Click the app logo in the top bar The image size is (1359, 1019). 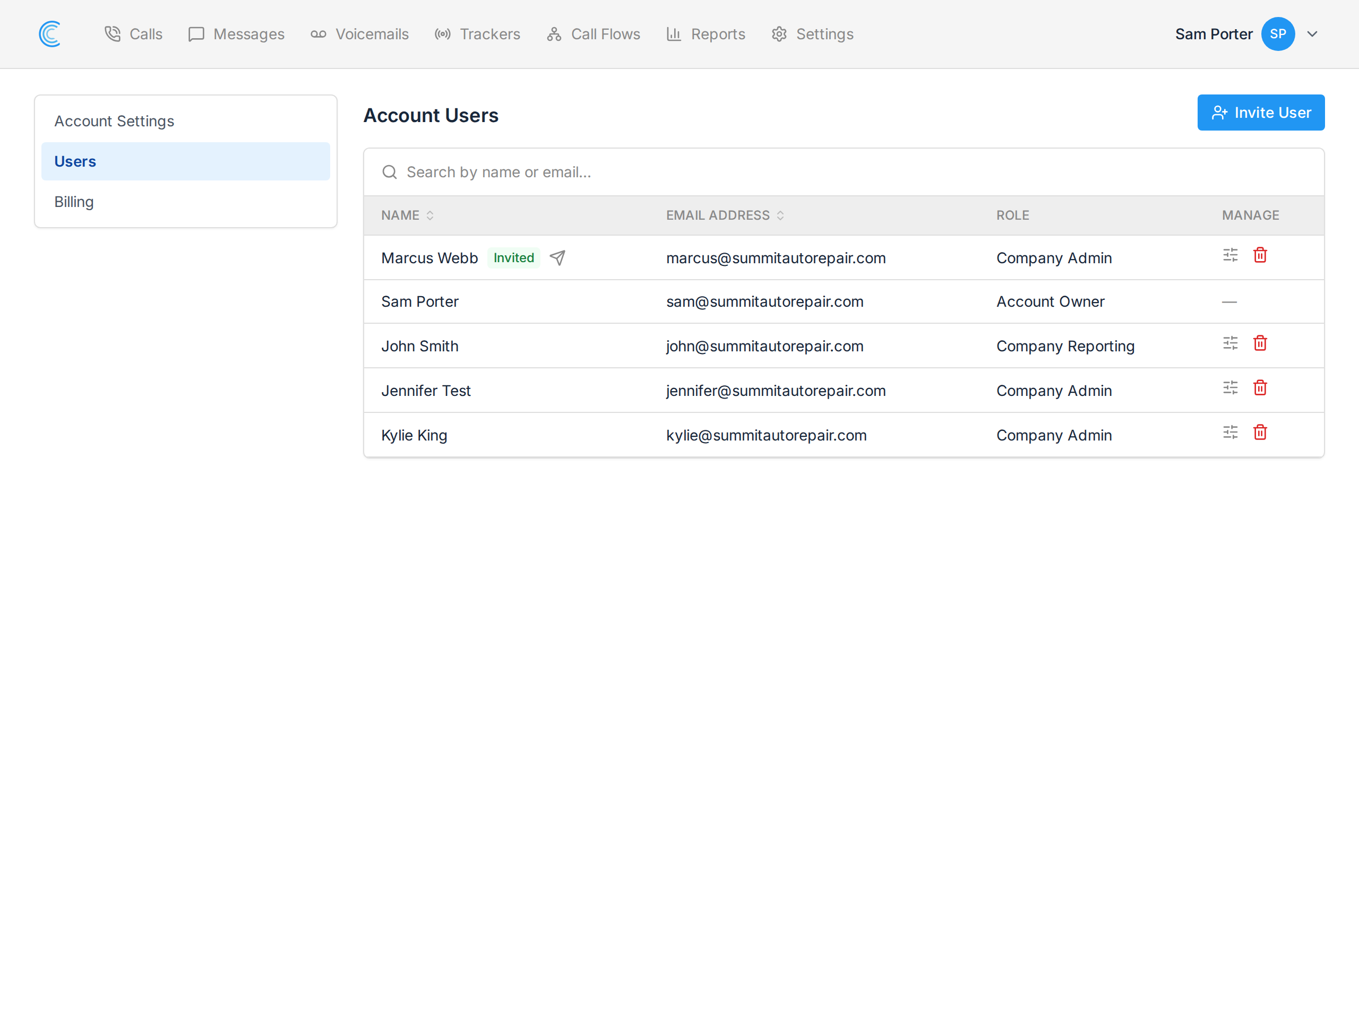coord(50,34)
